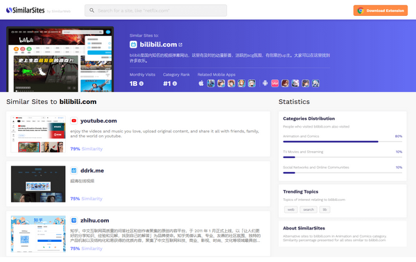
Task: Click the 'Animation and Comics' category label
Action: click(301, 136)
